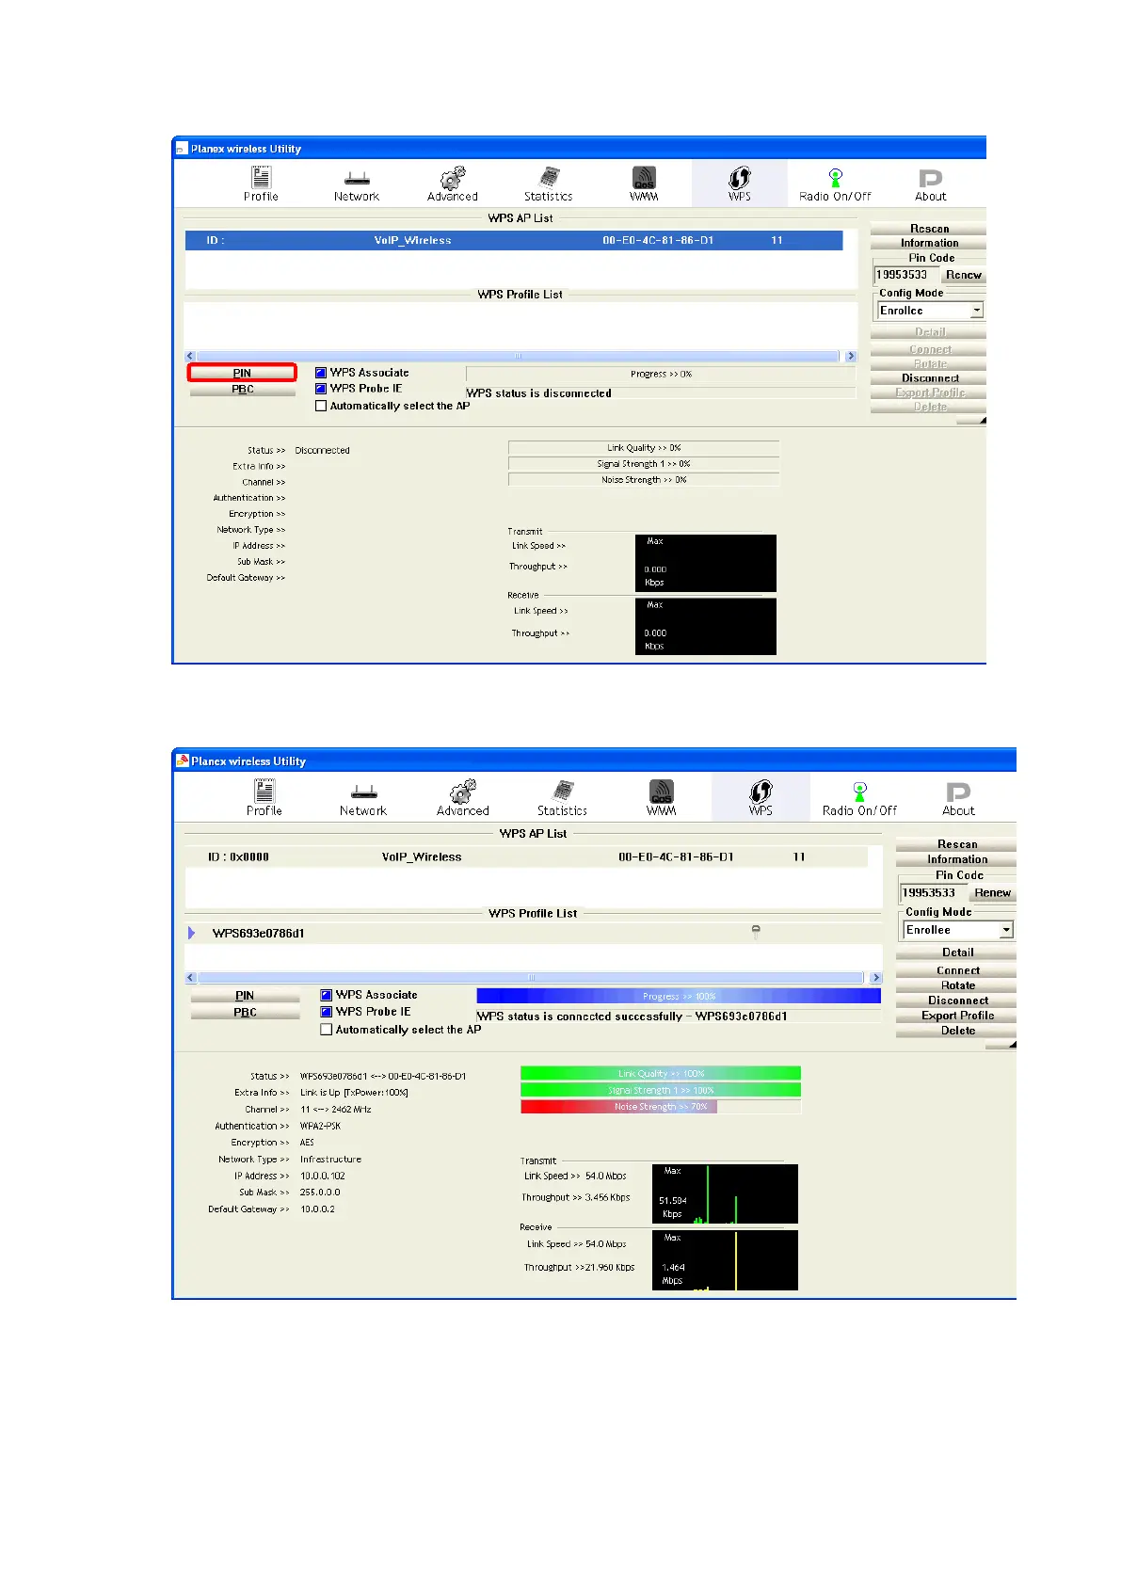Open WMM QoS icon in lower window
This screenshot has width=1121, height=1585.
click(x=662, y=791)
